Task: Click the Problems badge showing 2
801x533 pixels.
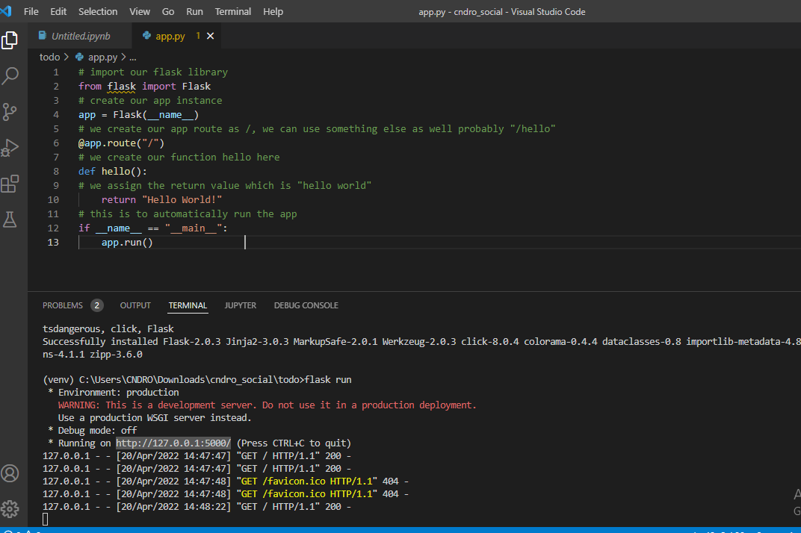Action: click(96, 305)
